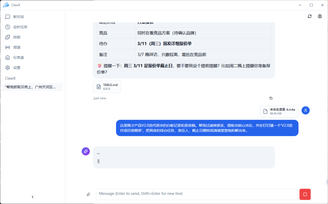Click the TABLE.md document icon
This screenshot has width=328, height=204.
[99, 87]
